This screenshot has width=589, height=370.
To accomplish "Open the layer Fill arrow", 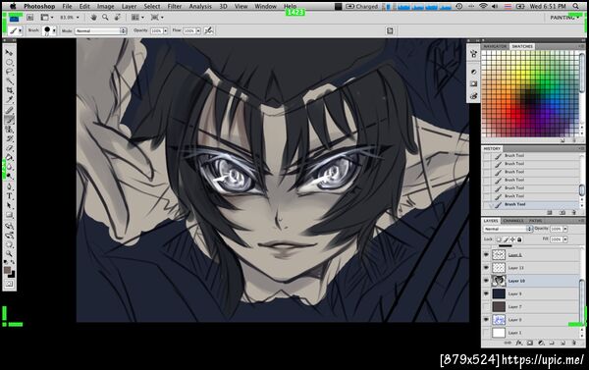I will [x=565, y=239].
